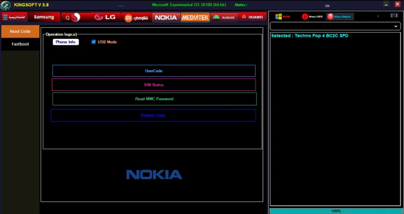The width and height of the screenshot is (404, 214).
Task: Minimize the KINGSOFT window
Action: pyautogui.click(x=386, y=4)
